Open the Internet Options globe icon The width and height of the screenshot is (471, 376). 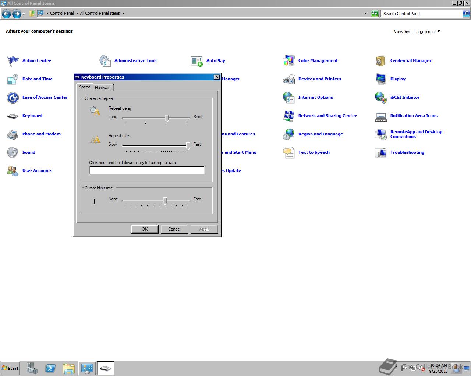pyautogui.click(x=289, y=97)
